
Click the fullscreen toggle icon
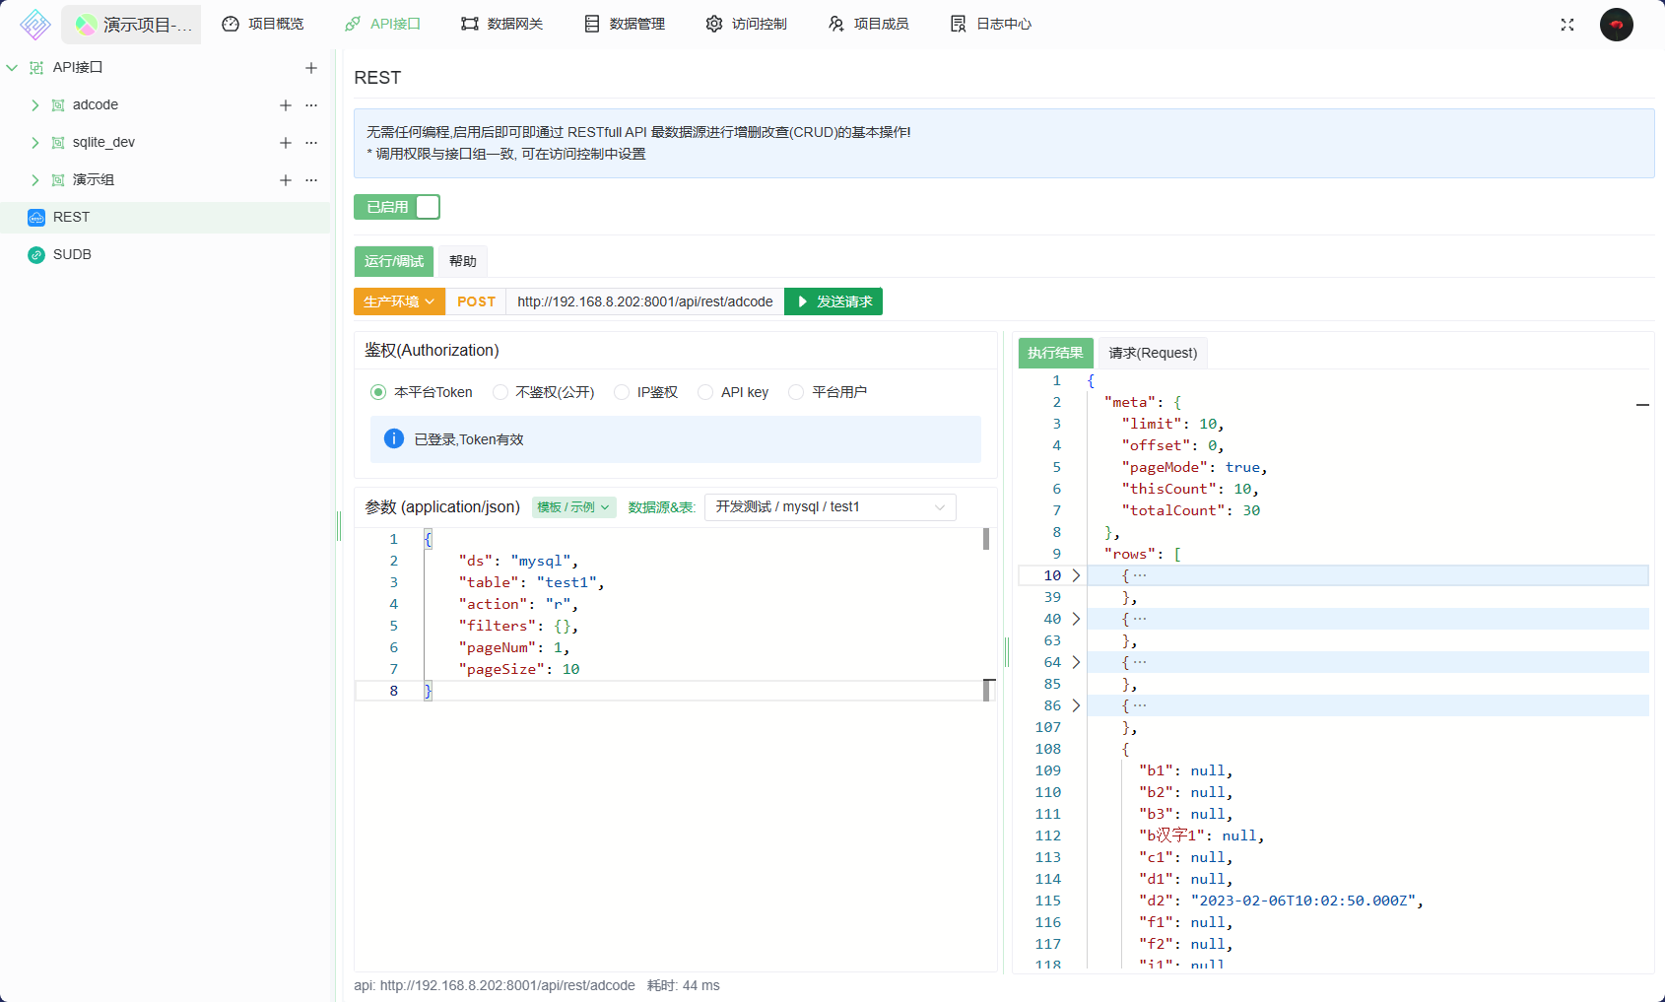click(x=1567, y=25)
